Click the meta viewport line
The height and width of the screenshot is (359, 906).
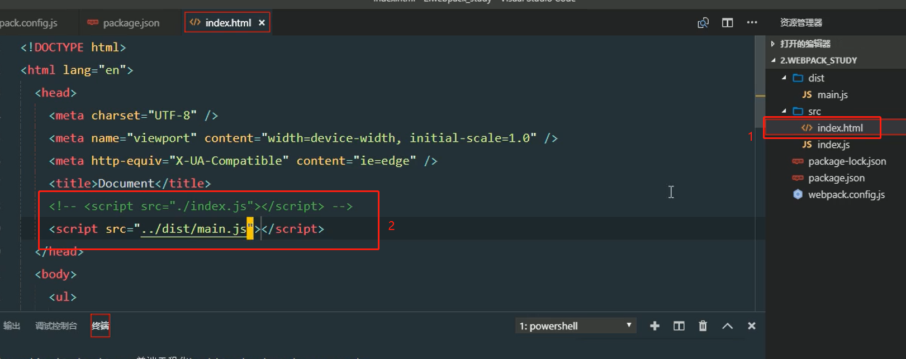pos(303,138)
